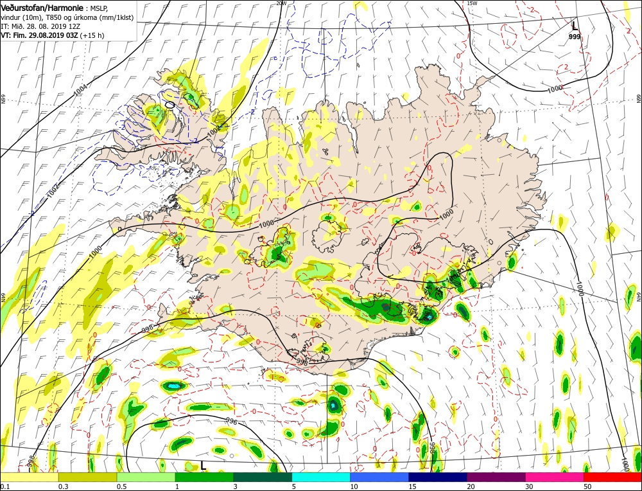Click the light green 0.5–1 legend swatch
This screenshot has height=491, width=642.
146,477
